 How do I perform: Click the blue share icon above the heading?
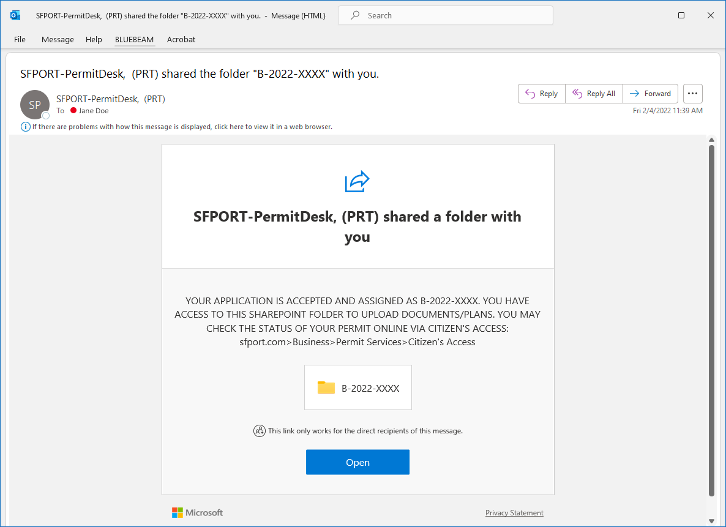(357, 181)
